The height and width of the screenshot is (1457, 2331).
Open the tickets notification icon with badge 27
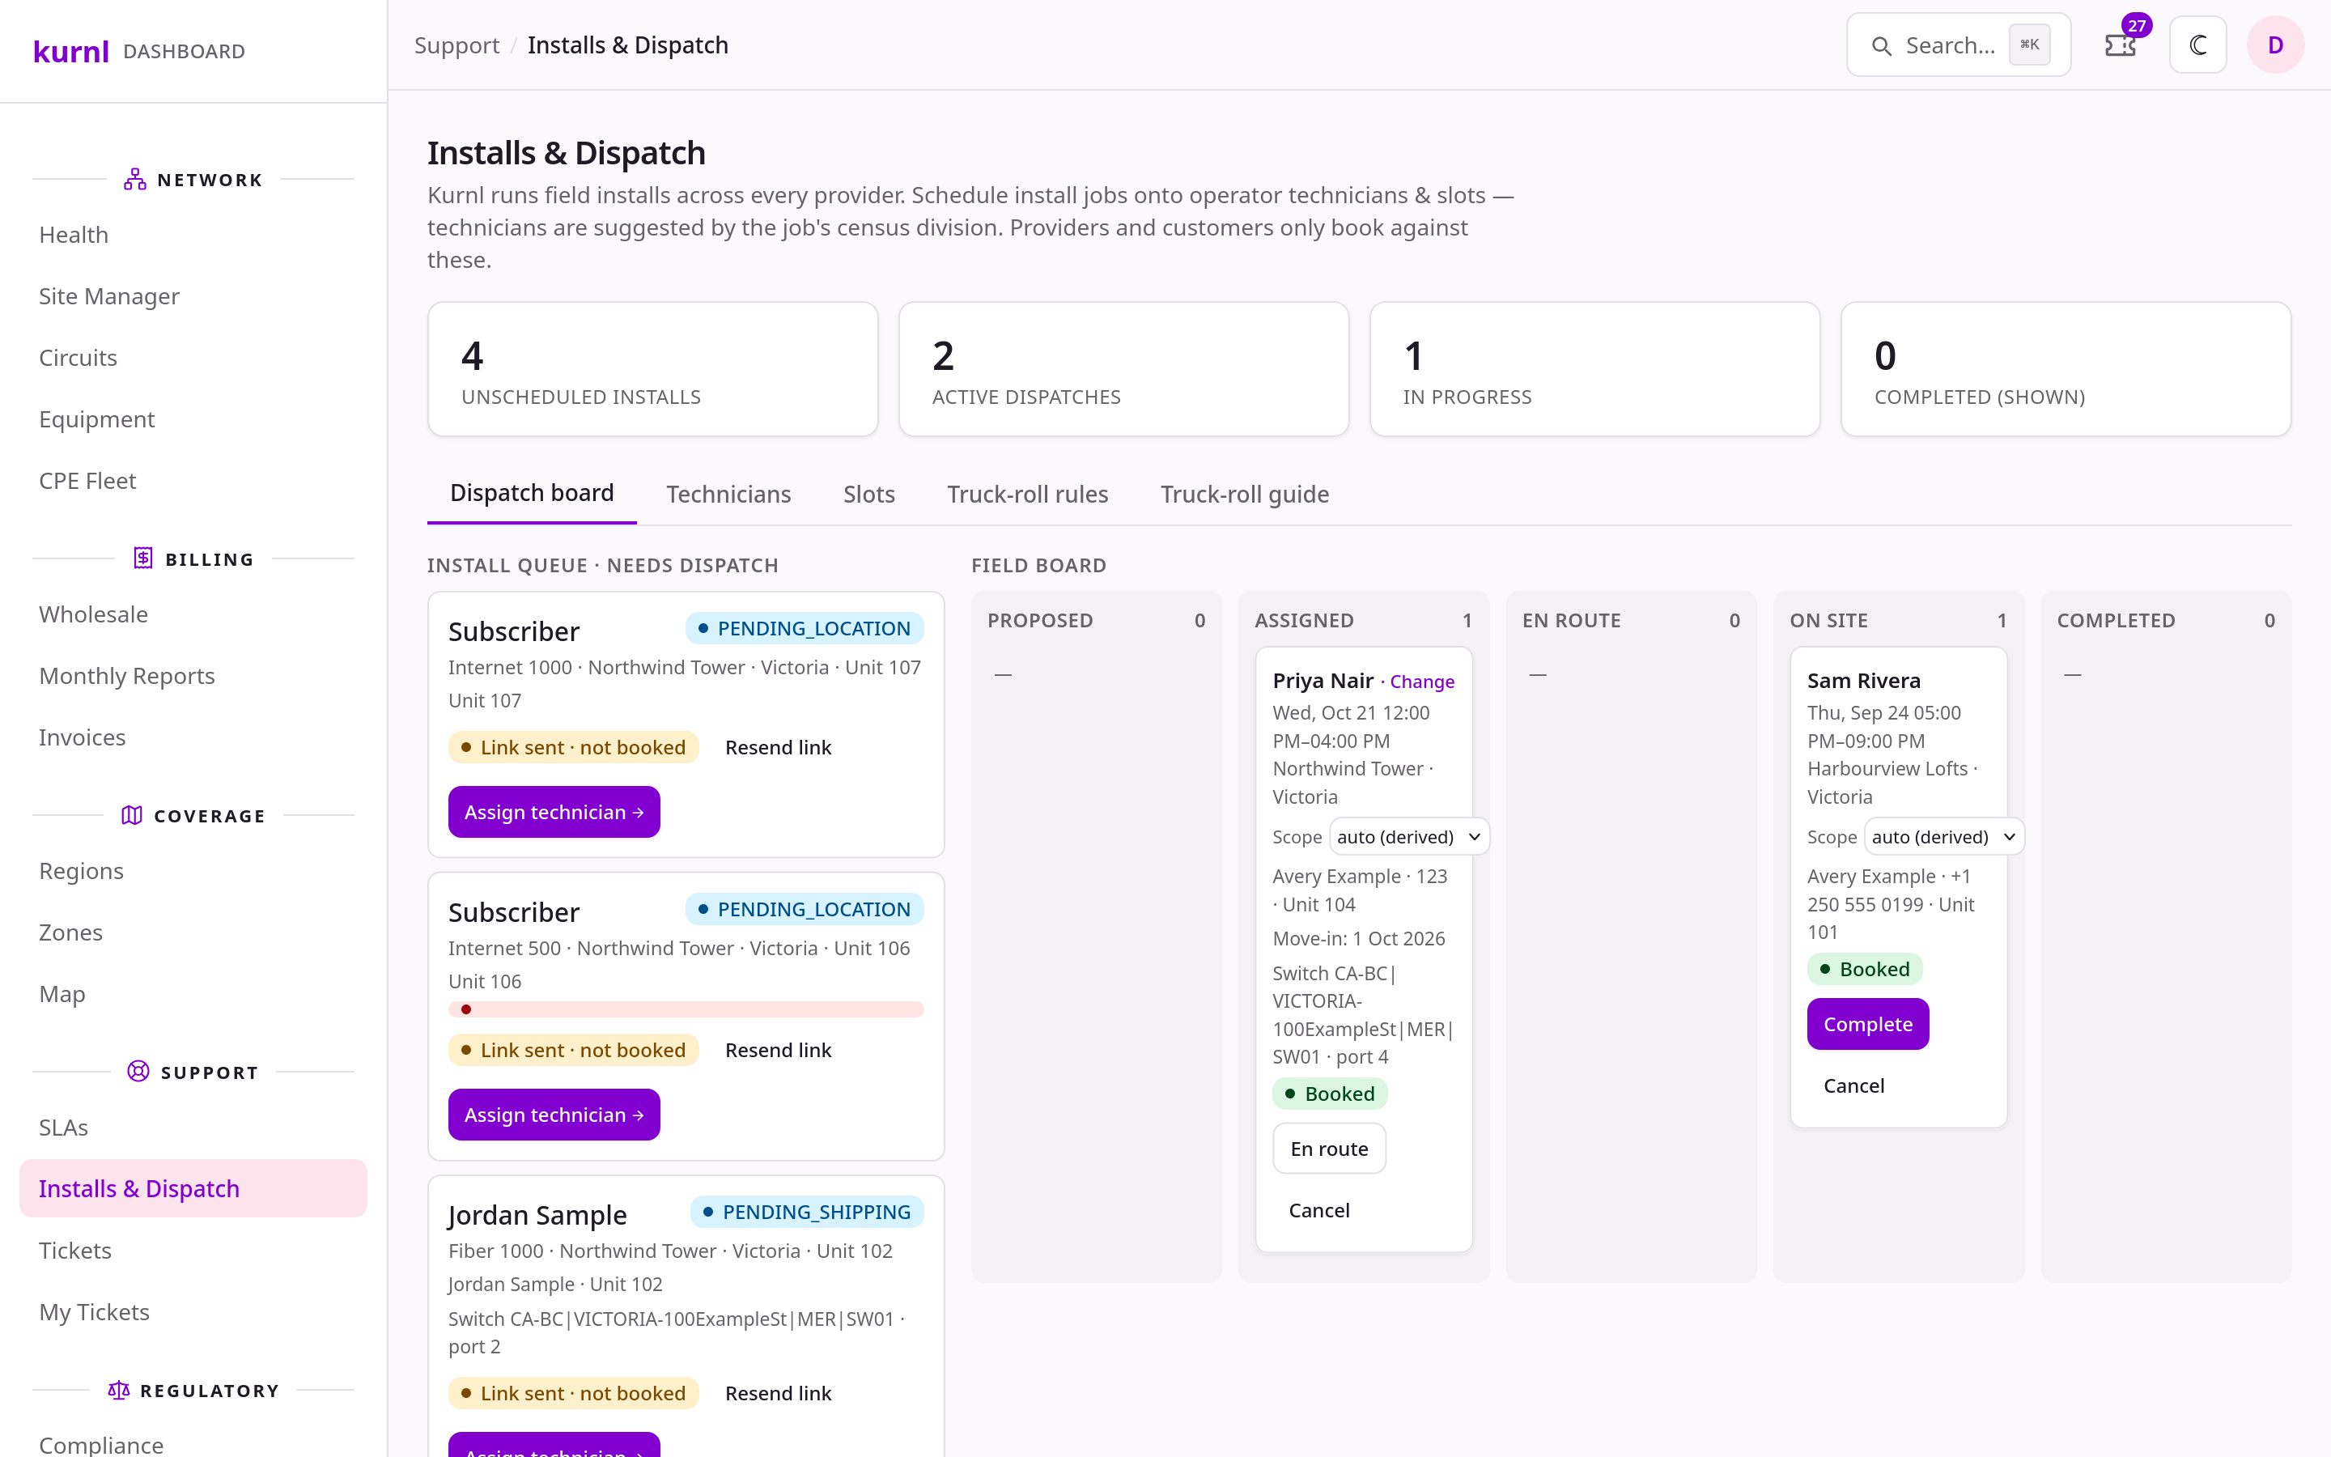coord(2121,45)
